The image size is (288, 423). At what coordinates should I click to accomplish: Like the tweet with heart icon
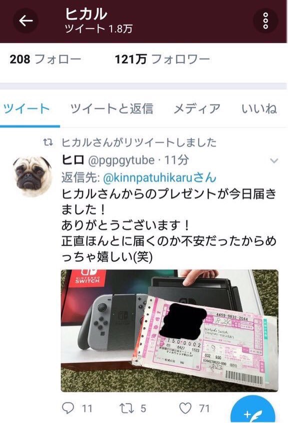point(185,408)
